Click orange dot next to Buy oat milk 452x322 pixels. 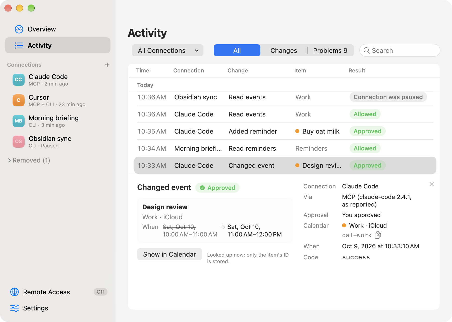coord(297,131)
